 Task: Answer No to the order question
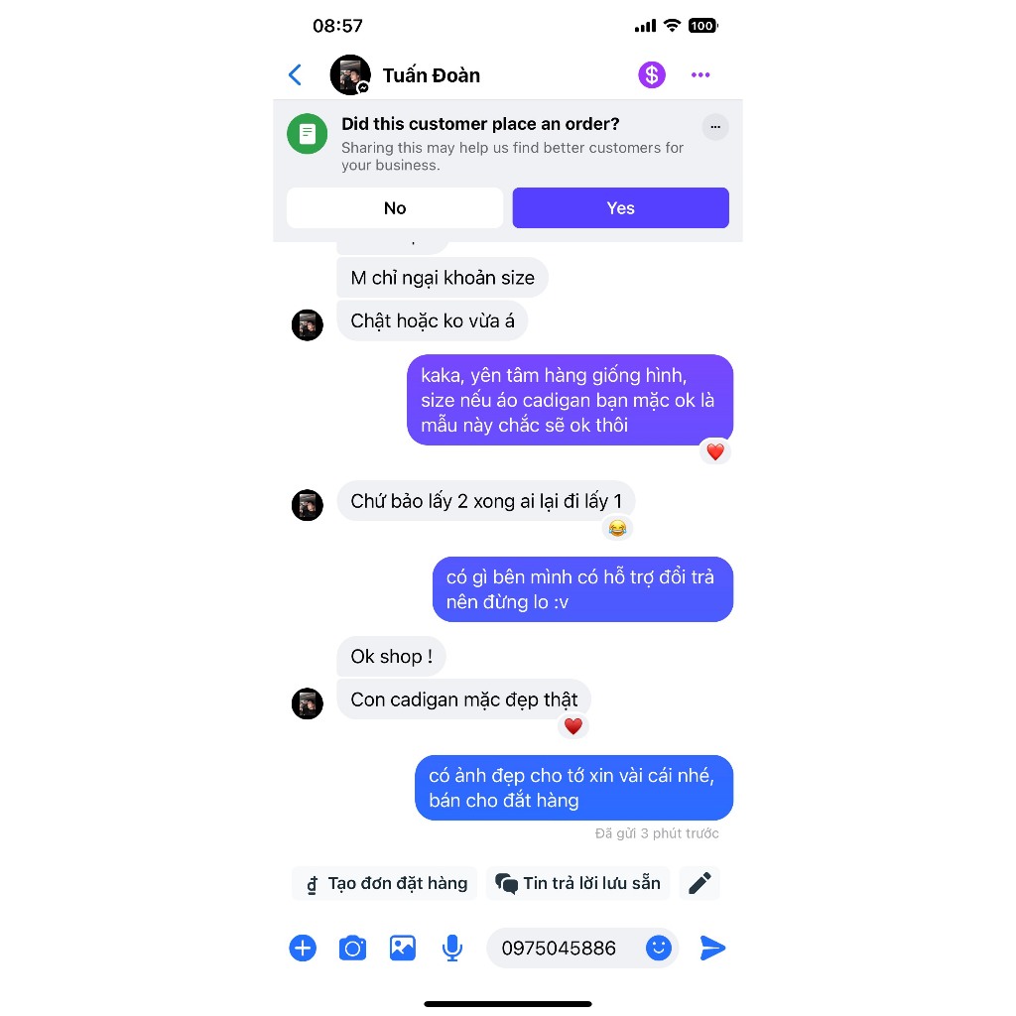click(x=395, y=208)
